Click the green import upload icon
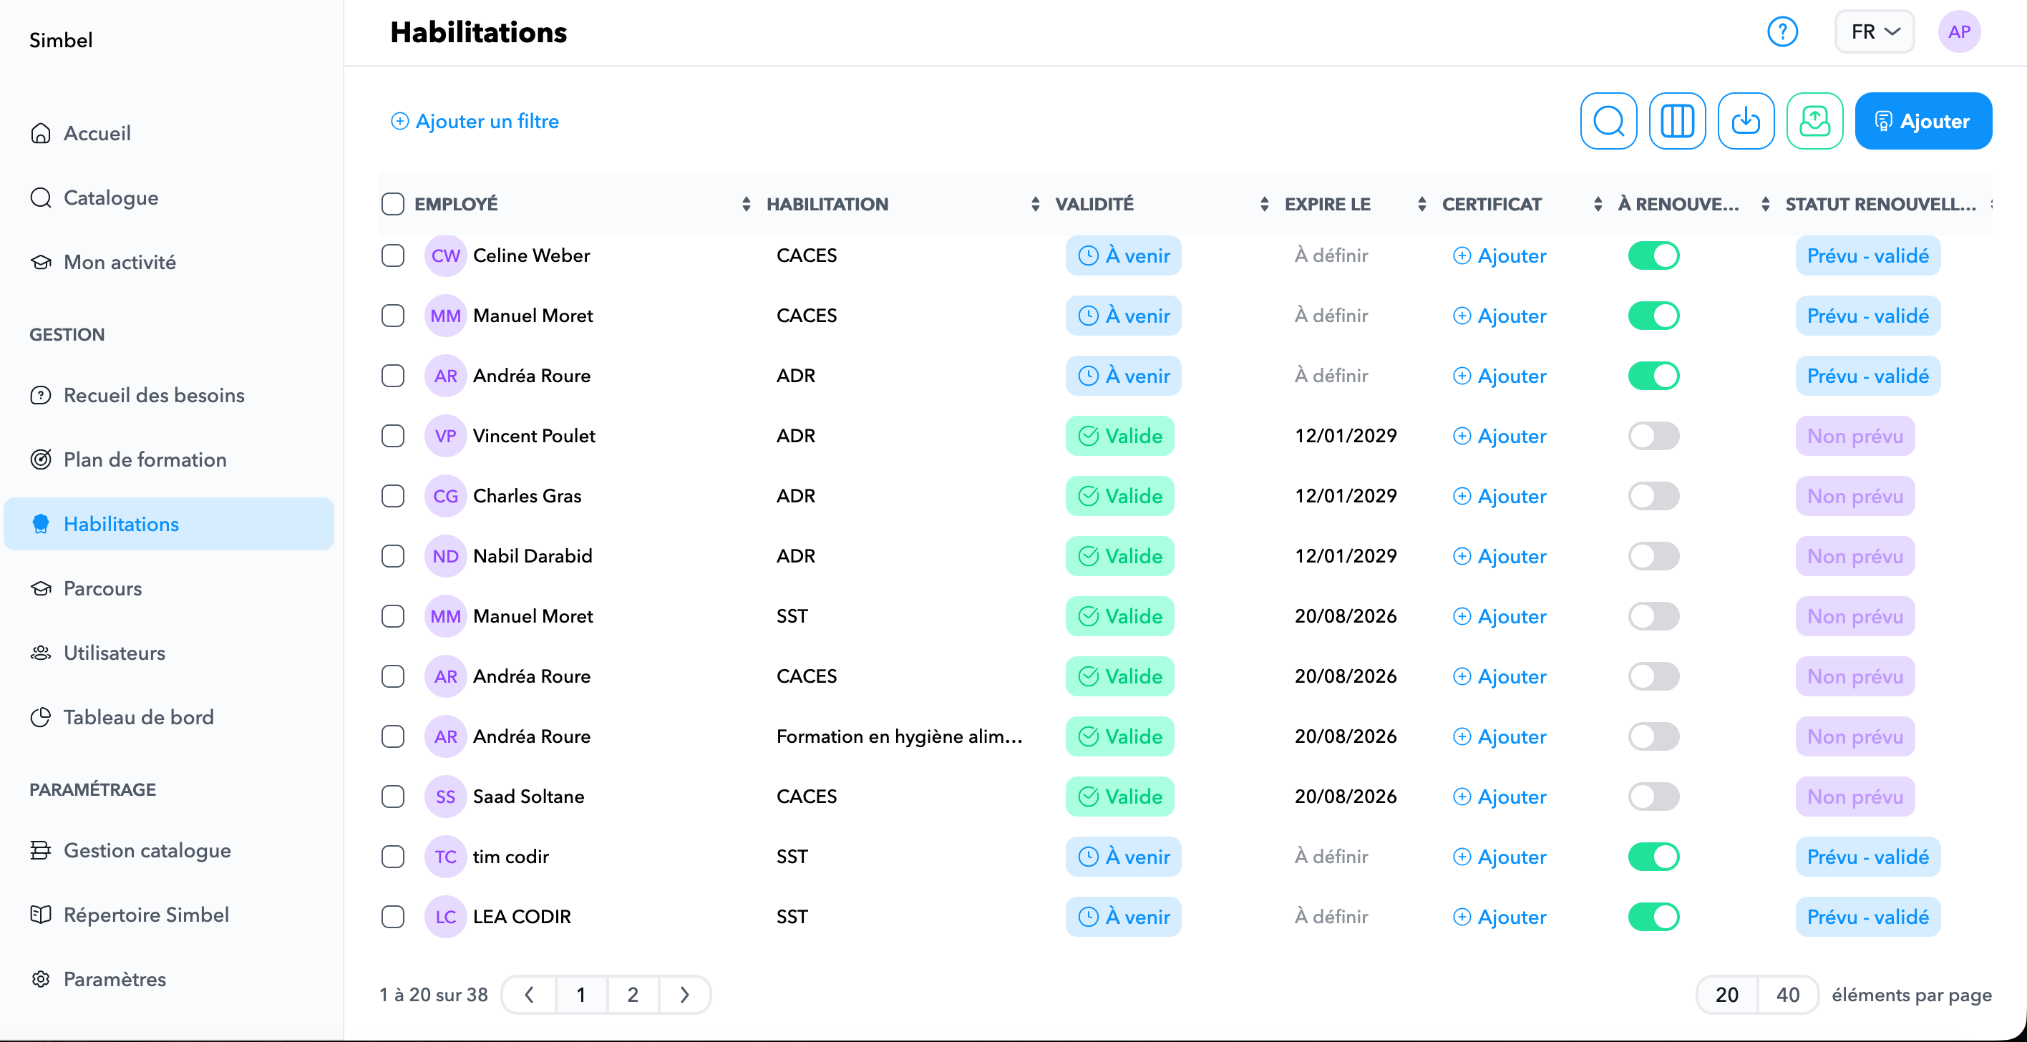Screen dimensions: 2027x1042 click(1814, 121)
